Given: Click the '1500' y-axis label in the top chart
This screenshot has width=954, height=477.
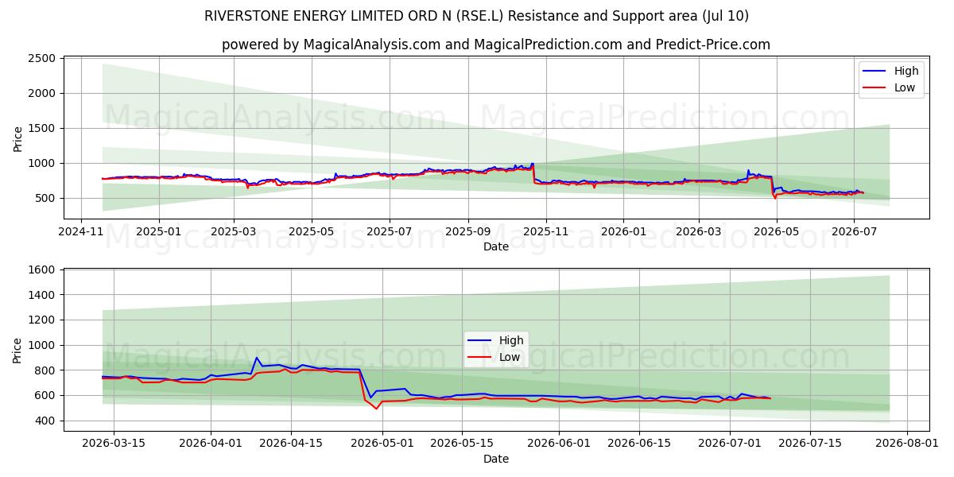Looking at the screenshot, I should (41, 129).
